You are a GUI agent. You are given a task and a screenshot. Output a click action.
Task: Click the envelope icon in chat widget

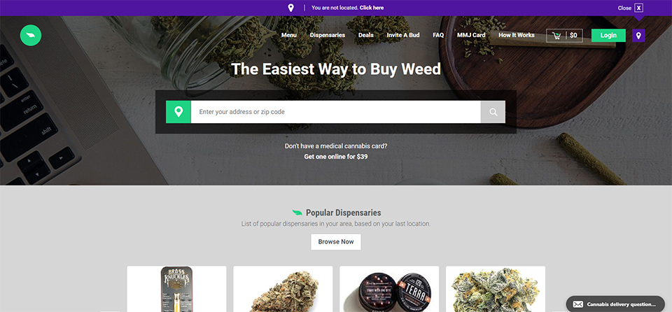pyautogui.click(x=577, y=304)
